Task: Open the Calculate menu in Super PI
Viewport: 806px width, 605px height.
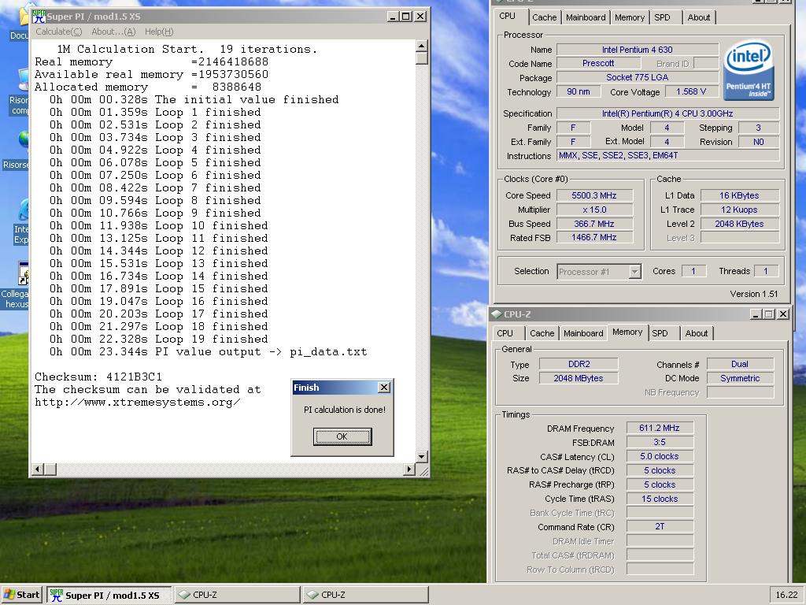Action: pos(58,32)
